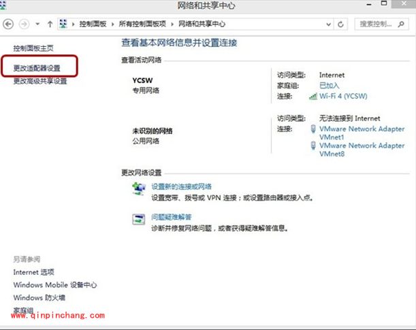Screen dimensions: 416x330
Task: Minimize the 网络和共享中心 window
Action: (369, 5)
